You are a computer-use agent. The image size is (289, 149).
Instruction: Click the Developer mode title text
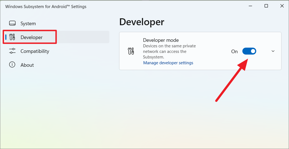(161, 40)
